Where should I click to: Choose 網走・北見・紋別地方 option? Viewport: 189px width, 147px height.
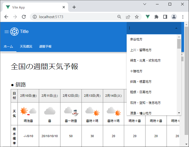point(152,60)
